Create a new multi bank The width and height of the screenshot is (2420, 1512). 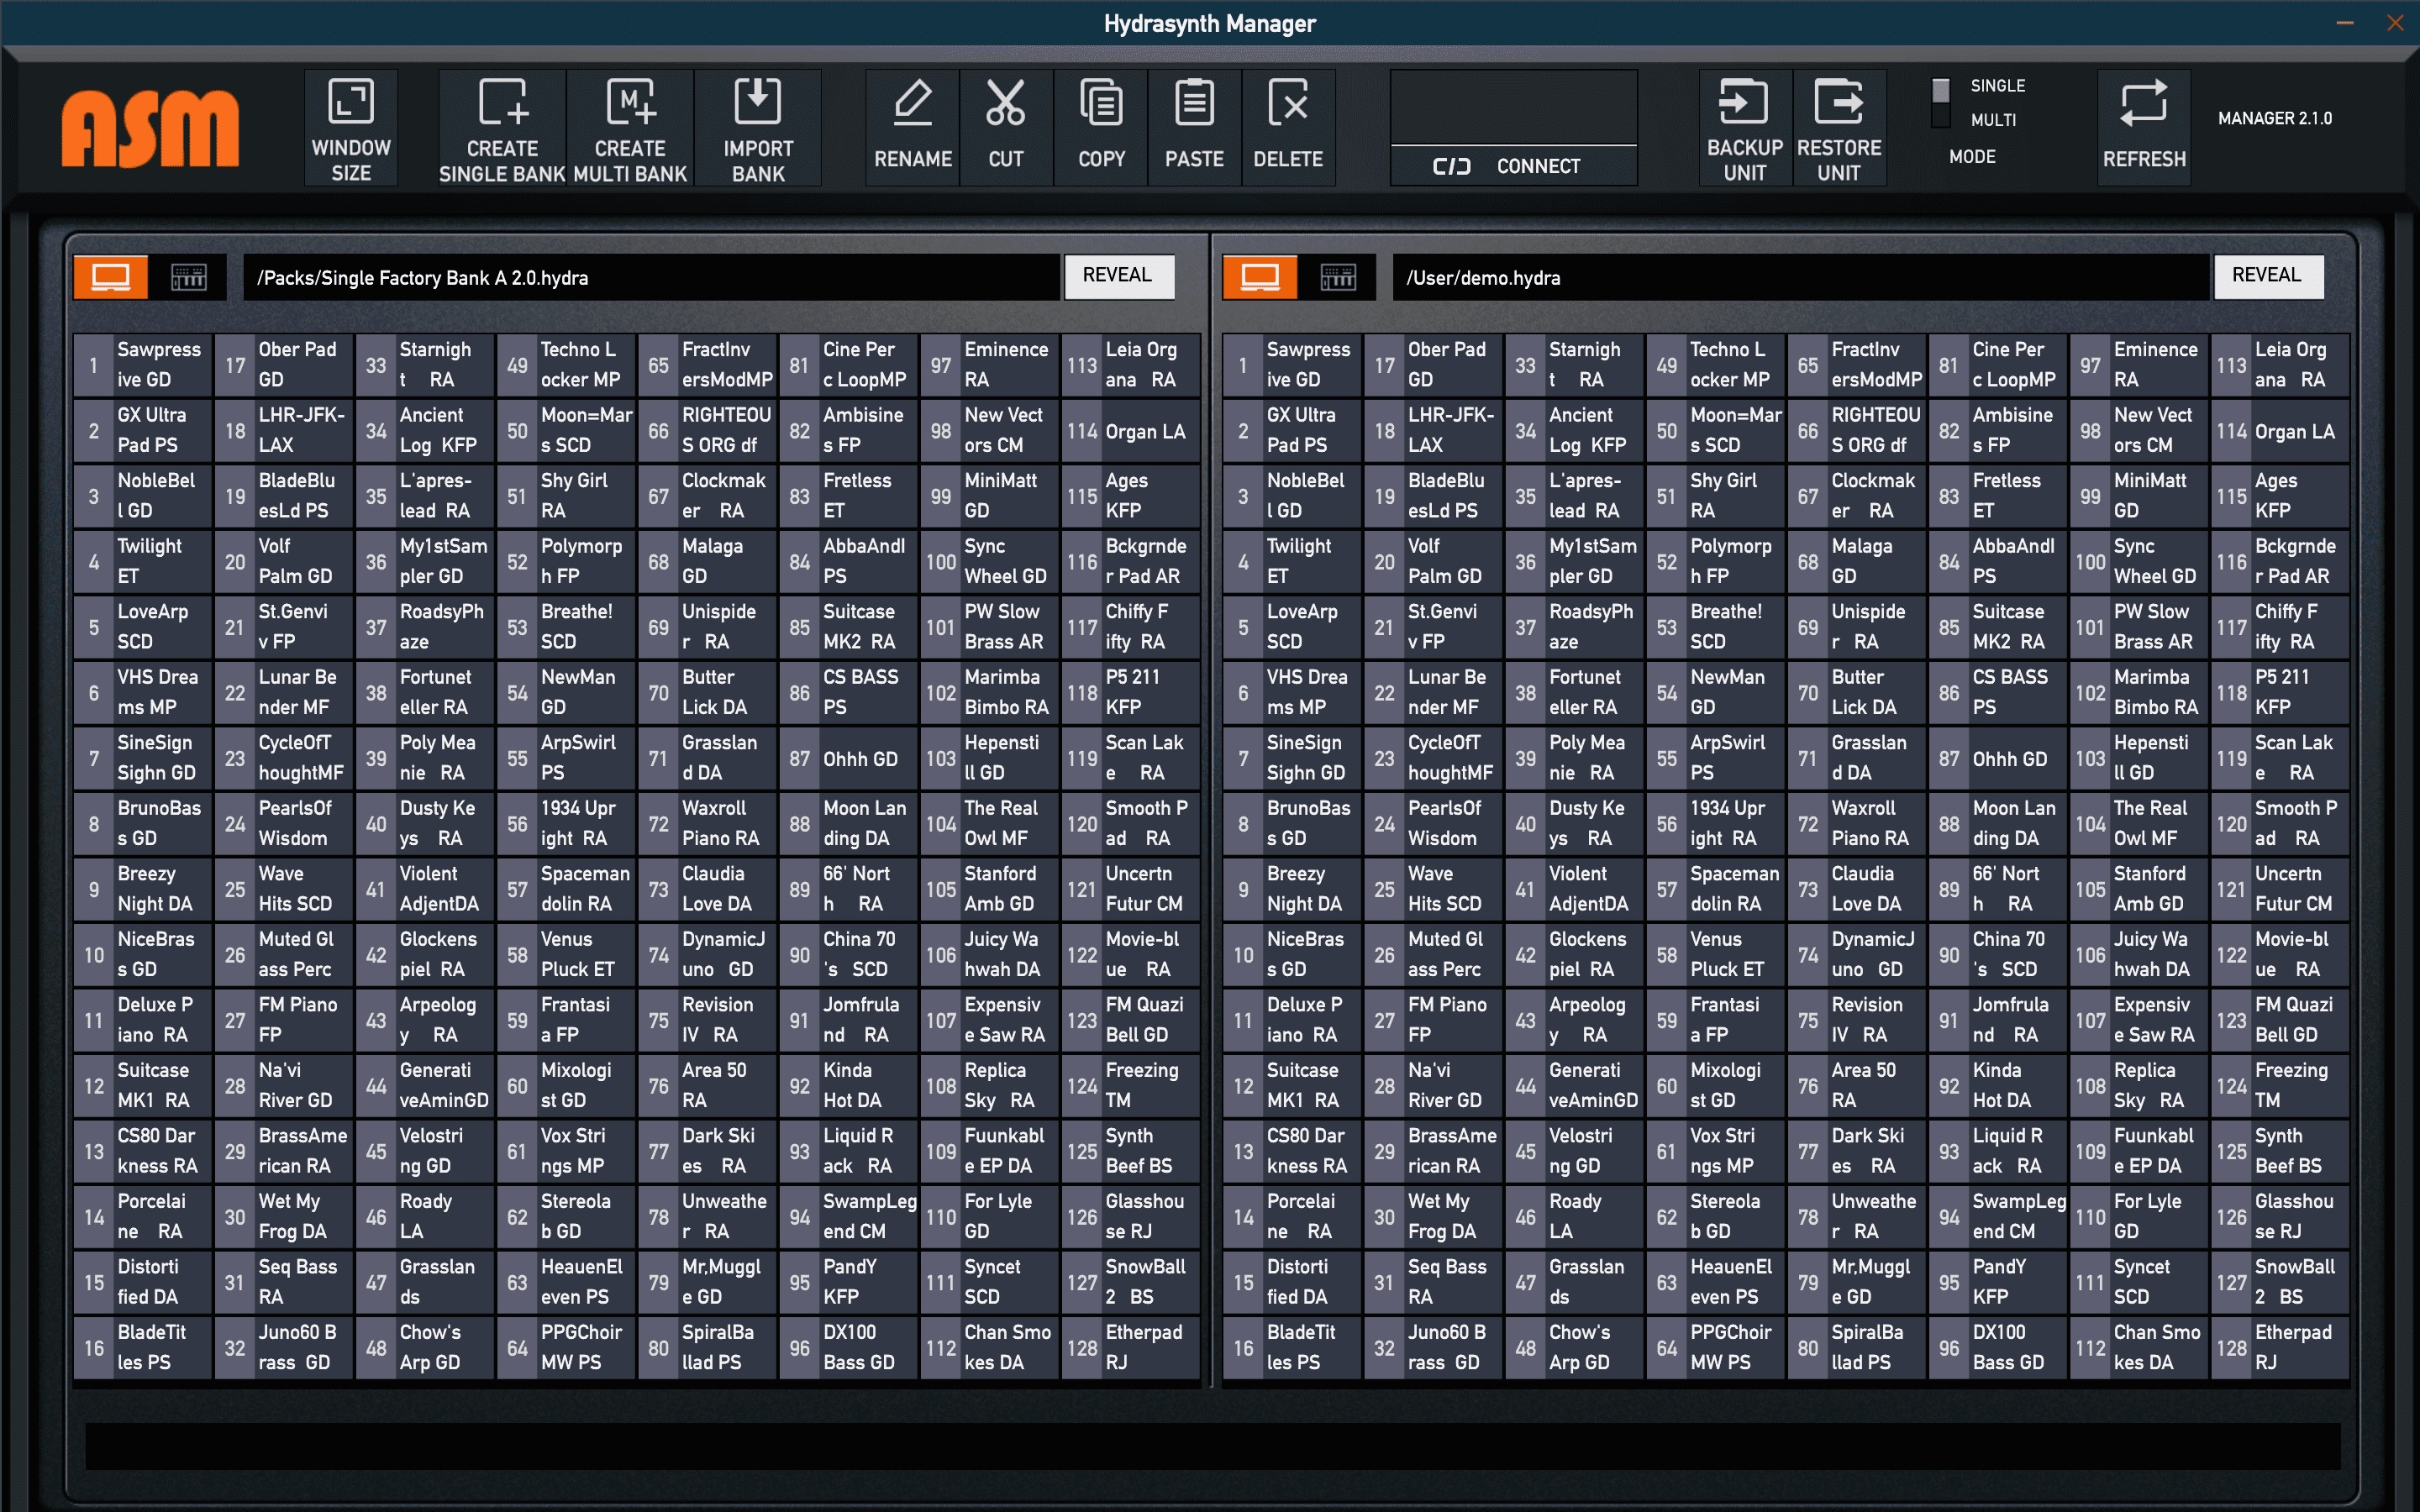pos(630,128)
